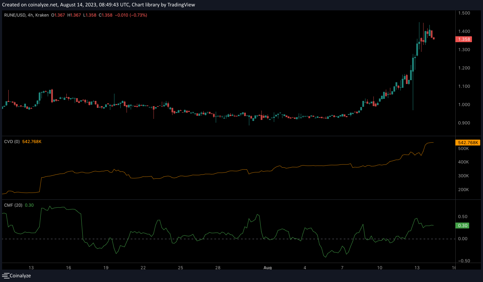Click the open price O1.367 value
The height and width of the screenshot is (282, 483).
click(x=58, y=15)
